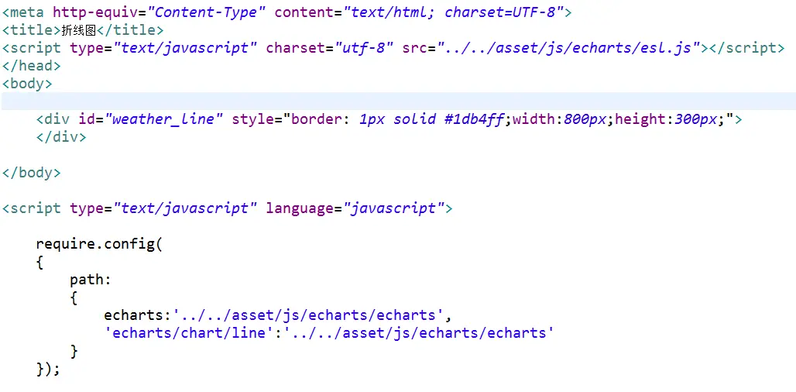Click the http-equiv attribute name in meta tag

[95, 12]
